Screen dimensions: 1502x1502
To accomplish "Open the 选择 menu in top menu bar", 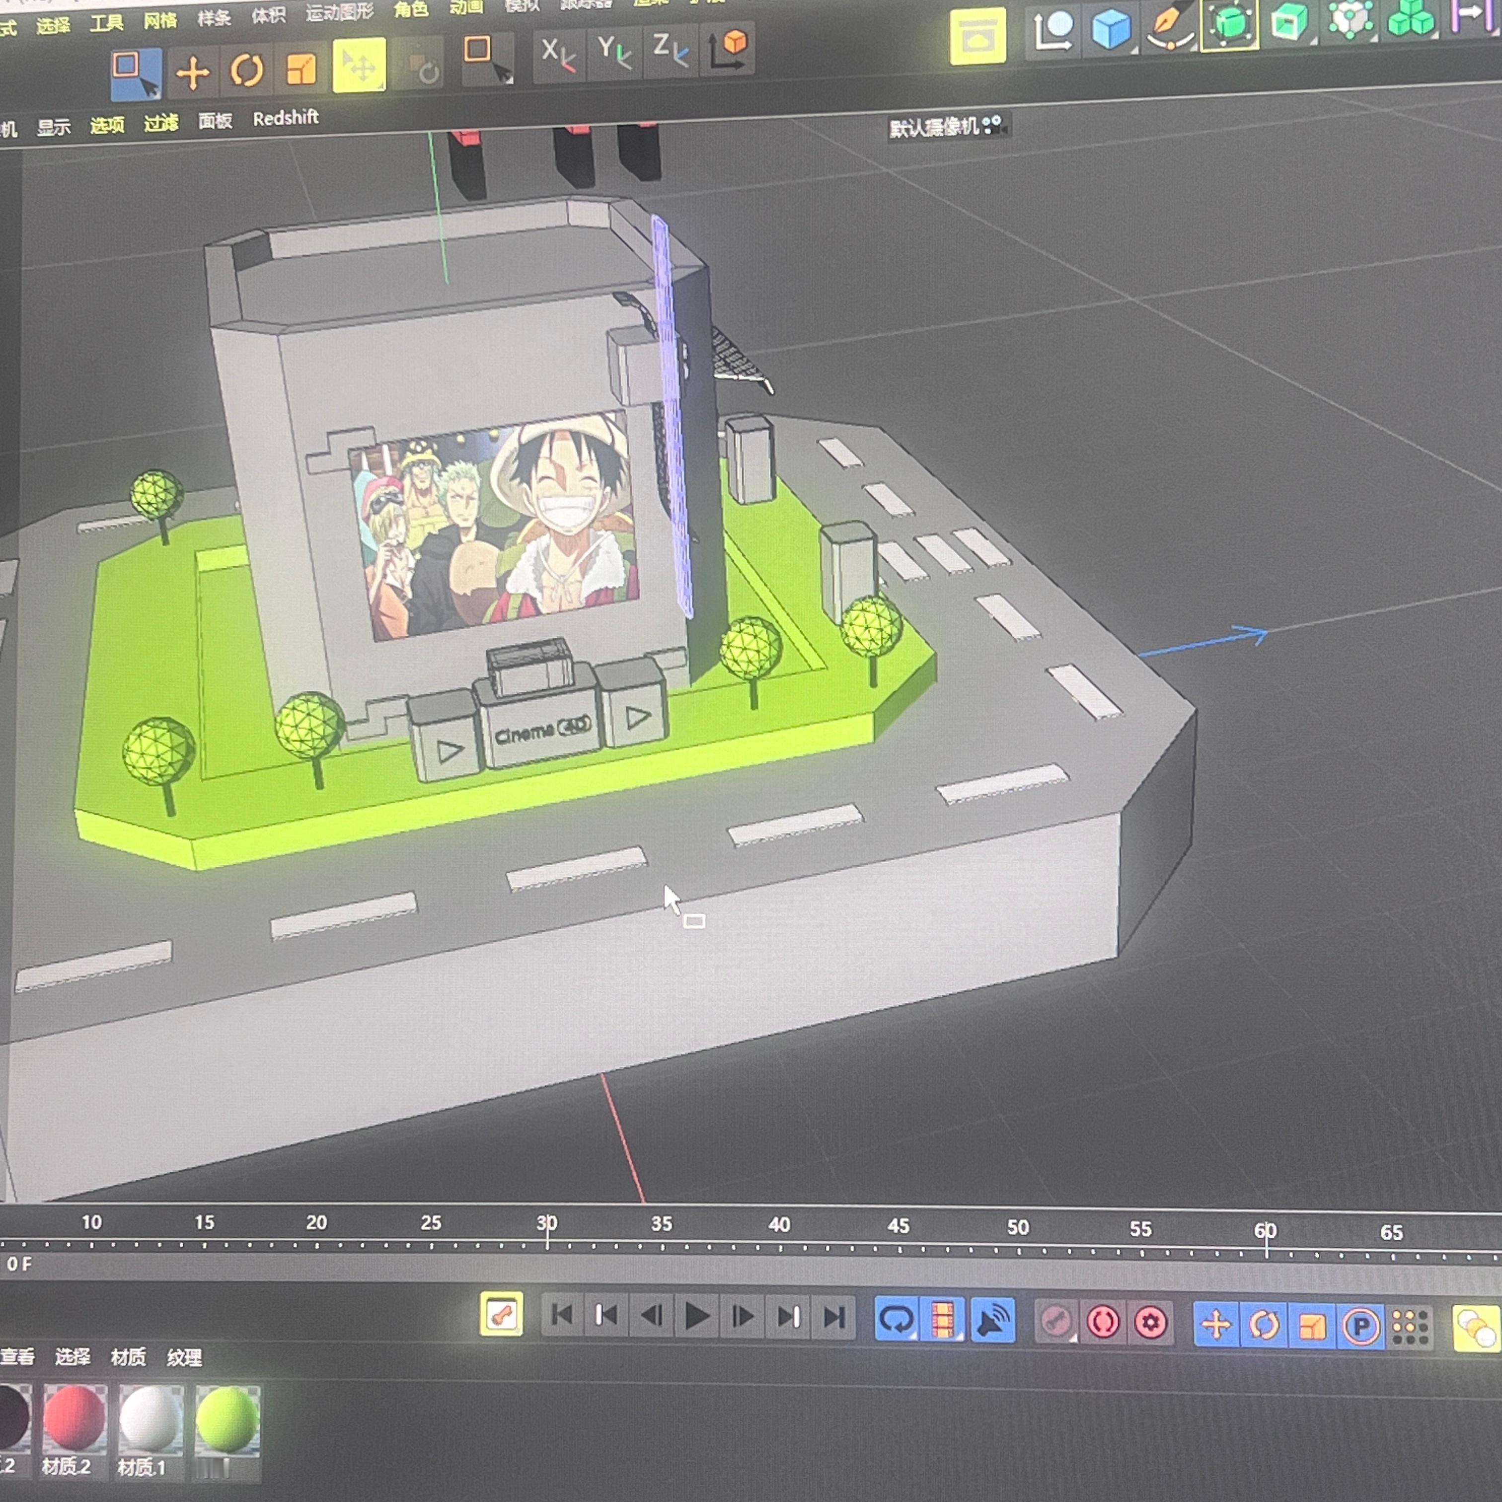I will 53,26.
